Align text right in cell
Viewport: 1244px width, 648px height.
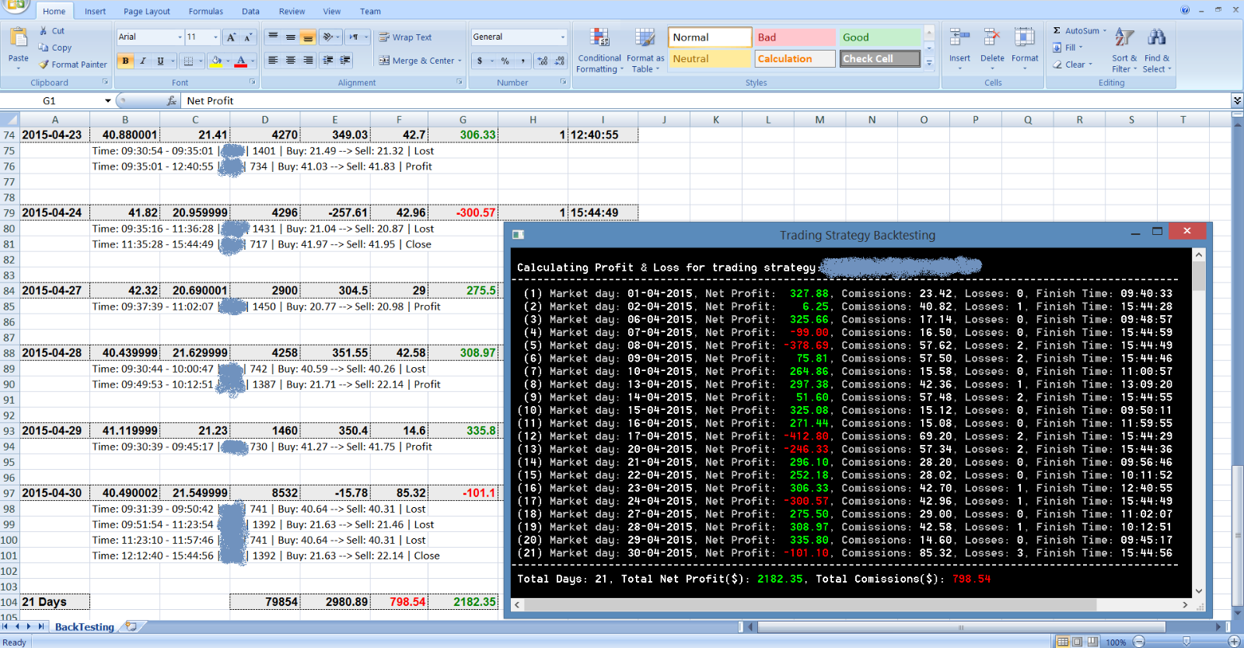click(x=308, y=60)
